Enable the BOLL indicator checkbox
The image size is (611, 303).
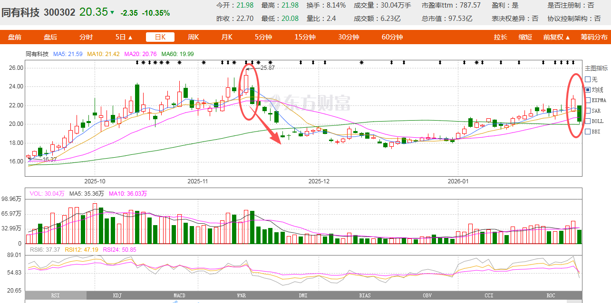point(587,121)
